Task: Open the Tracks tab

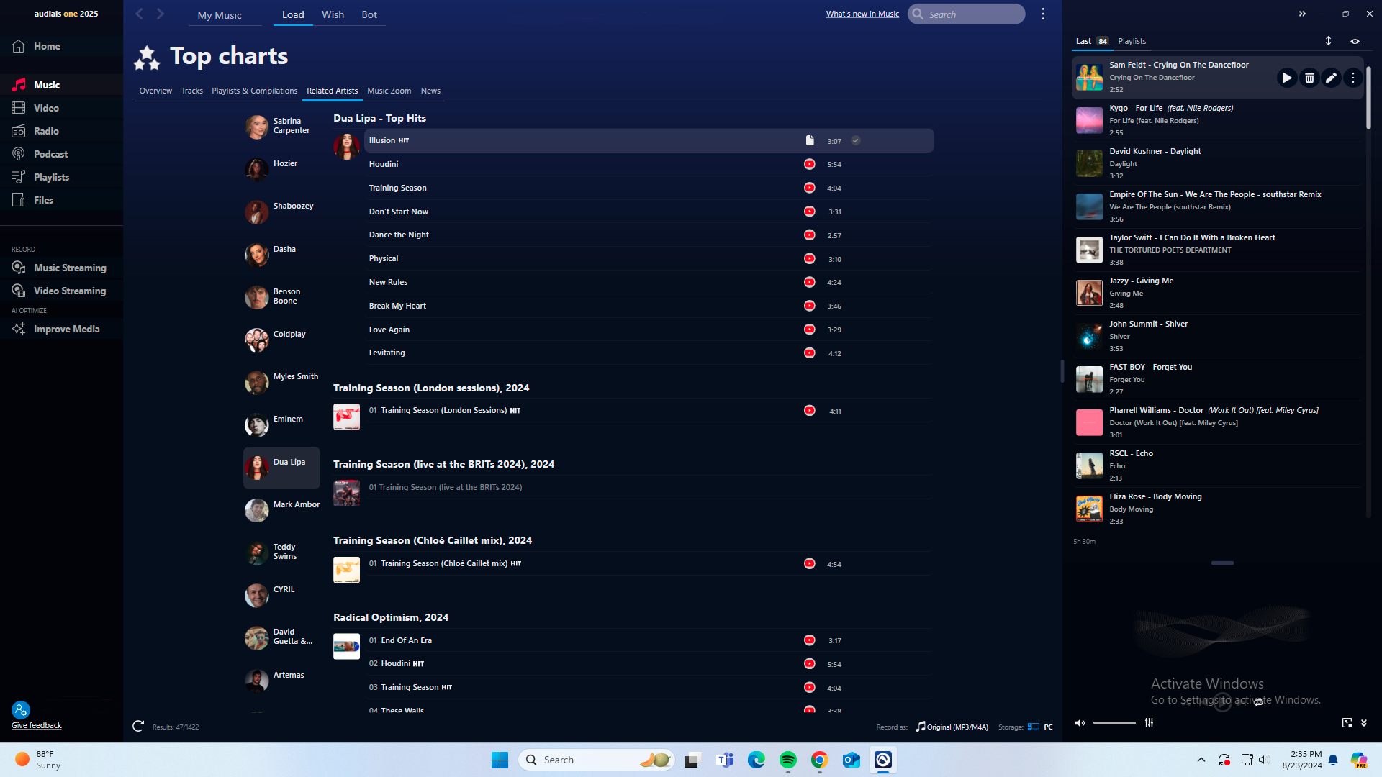Action: coord(191,91)
